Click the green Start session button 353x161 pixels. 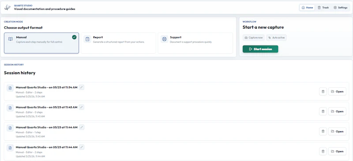(x=260, y=49)
